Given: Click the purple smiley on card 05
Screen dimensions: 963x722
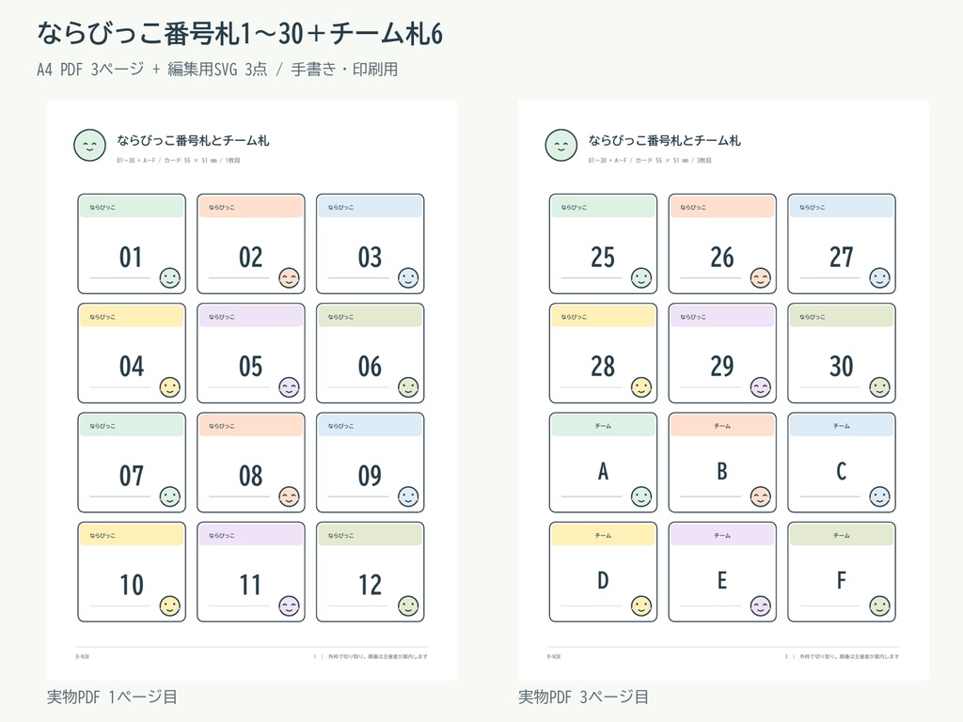Looking at the screenshot, I should 290,387.
